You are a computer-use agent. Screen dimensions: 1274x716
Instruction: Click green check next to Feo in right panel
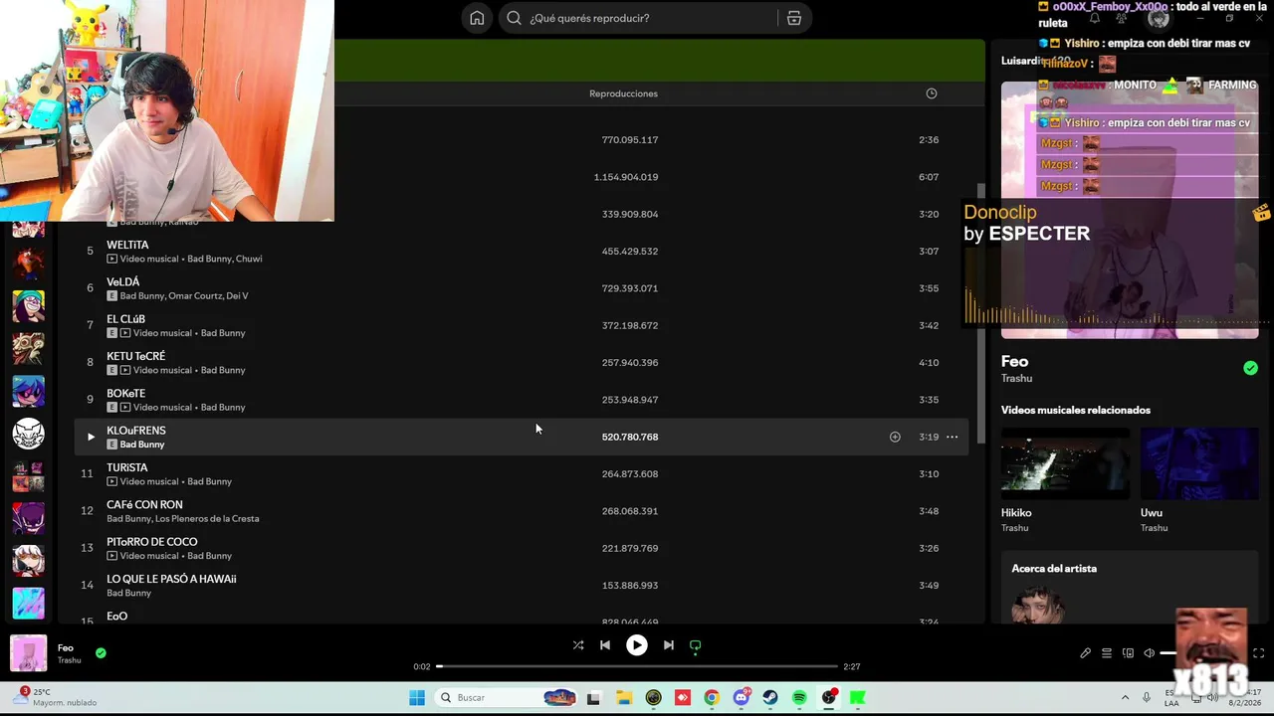1250,368
